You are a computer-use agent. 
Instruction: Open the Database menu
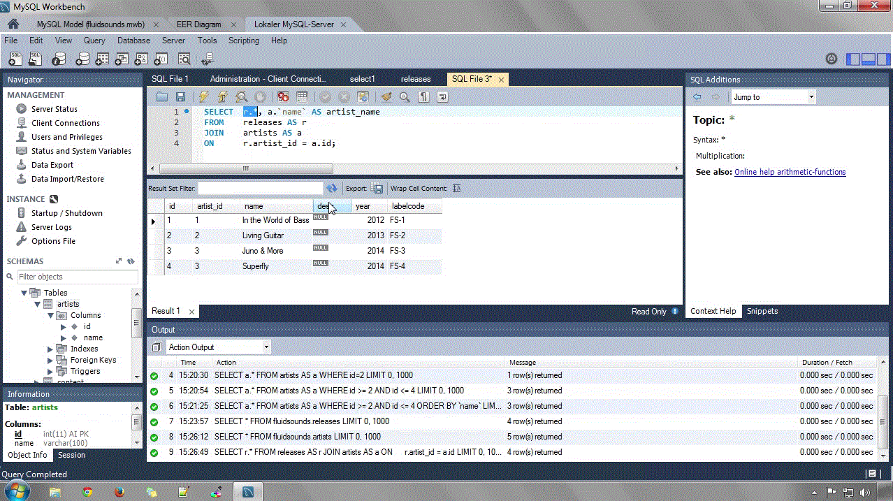pos(133,41)
